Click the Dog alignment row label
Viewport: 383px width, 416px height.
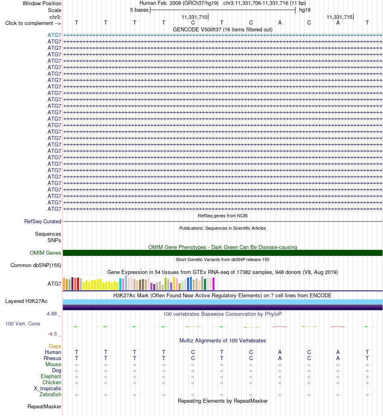[x=56, y=371]
